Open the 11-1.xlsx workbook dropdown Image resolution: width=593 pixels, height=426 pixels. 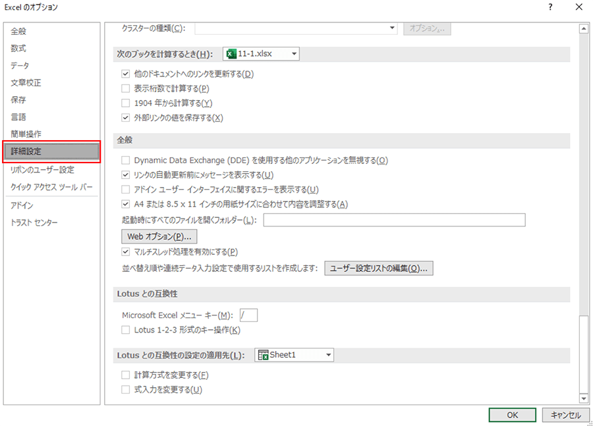[261, 54]
